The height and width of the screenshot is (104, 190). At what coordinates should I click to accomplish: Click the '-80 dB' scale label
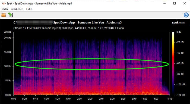180,74
